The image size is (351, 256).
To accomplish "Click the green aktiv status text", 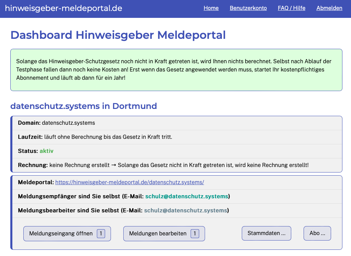I will (x=46, y=151).
